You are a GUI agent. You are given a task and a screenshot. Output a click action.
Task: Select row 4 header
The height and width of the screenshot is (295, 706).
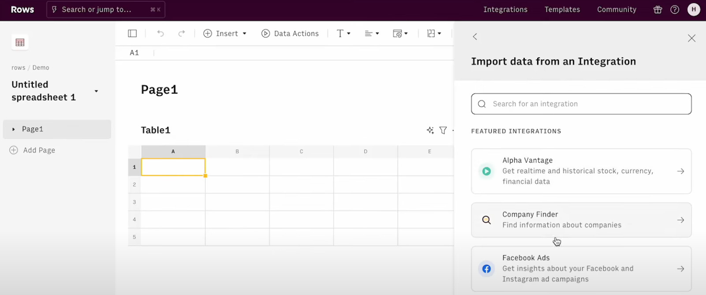[x=134, y=219]
